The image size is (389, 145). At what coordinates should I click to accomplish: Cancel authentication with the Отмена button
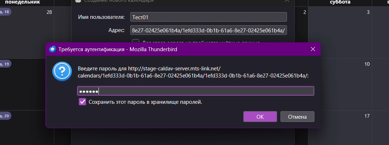297,117
